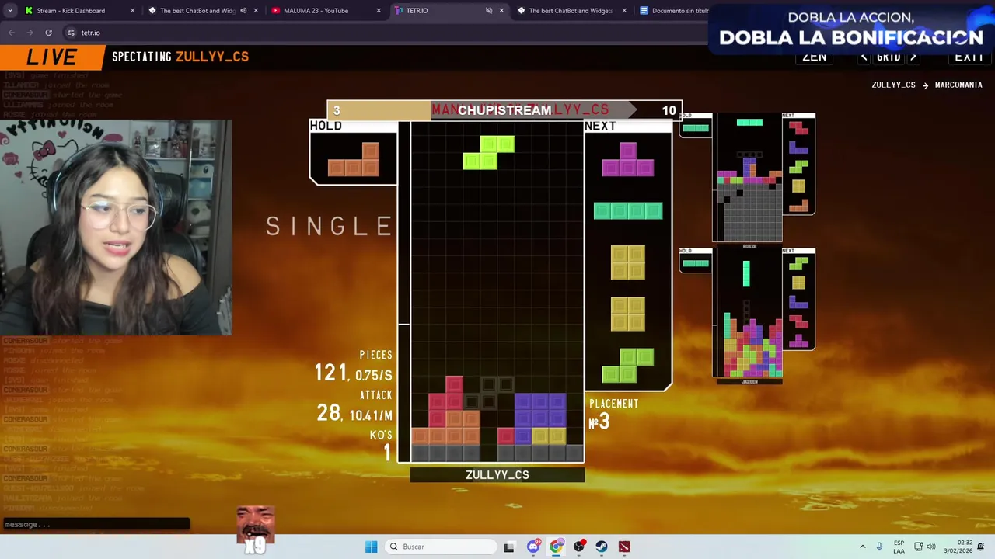
Task: Click the browser forward arrow
Action: coord(30,33)
